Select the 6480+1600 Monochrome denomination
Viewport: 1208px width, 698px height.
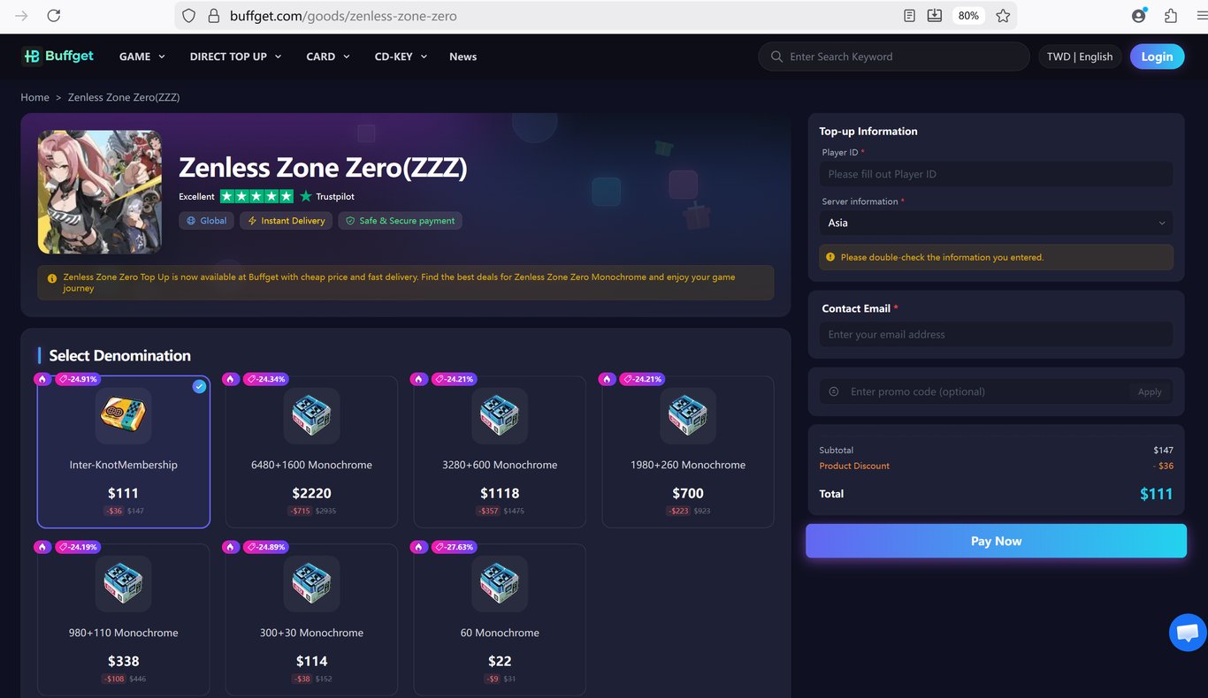coord(311,451)
